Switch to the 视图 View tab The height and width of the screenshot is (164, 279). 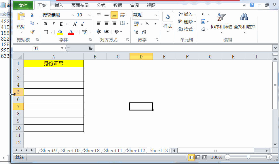tap(151, 5)
